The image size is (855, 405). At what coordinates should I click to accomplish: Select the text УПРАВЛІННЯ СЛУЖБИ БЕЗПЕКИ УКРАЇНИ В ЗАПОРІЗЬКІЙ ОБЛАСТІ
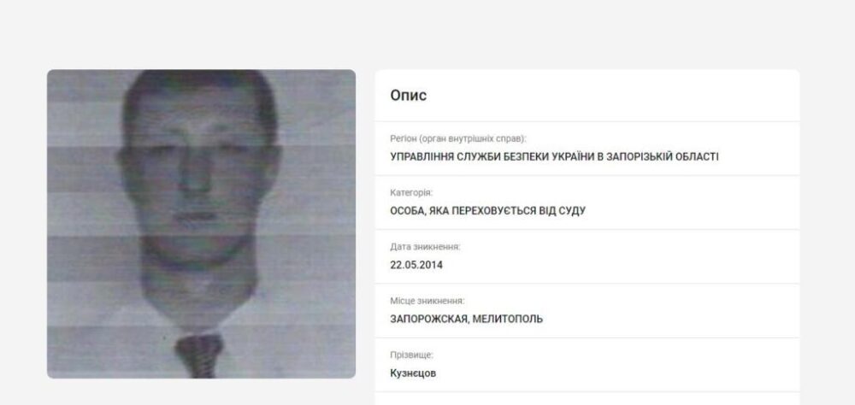[555, 157]
